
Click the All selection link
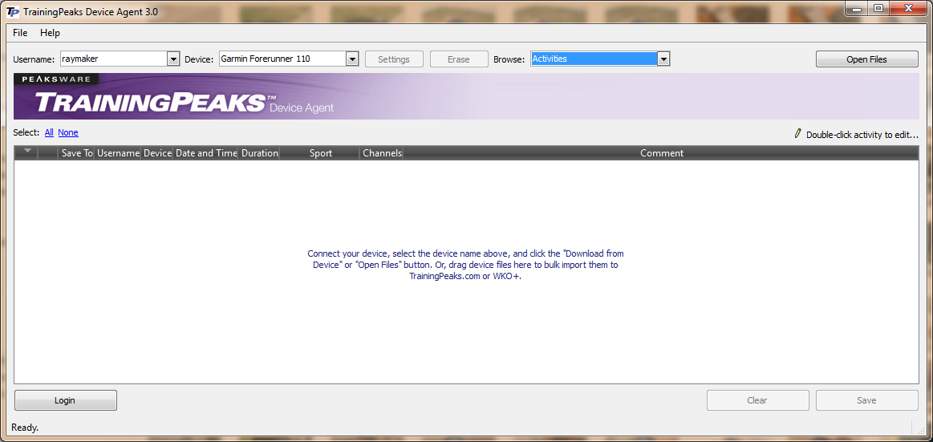49,132
